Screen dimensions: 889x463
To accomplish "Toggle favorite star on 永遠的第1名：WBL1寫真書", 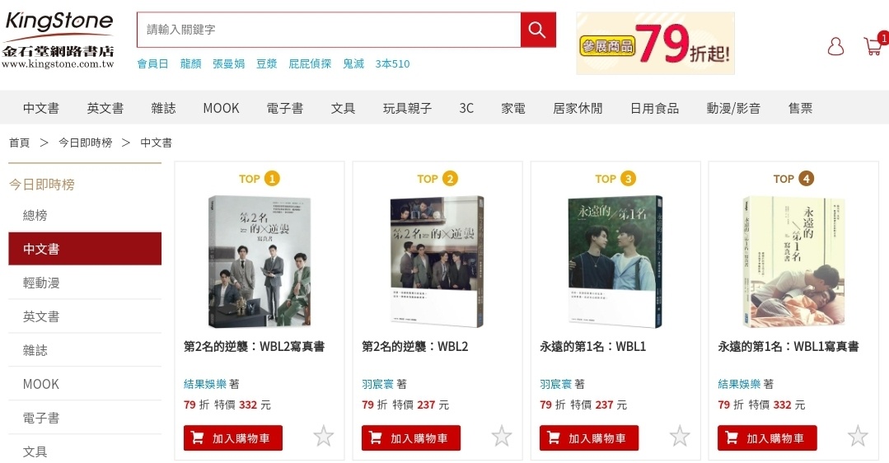I will click(857, 437).
